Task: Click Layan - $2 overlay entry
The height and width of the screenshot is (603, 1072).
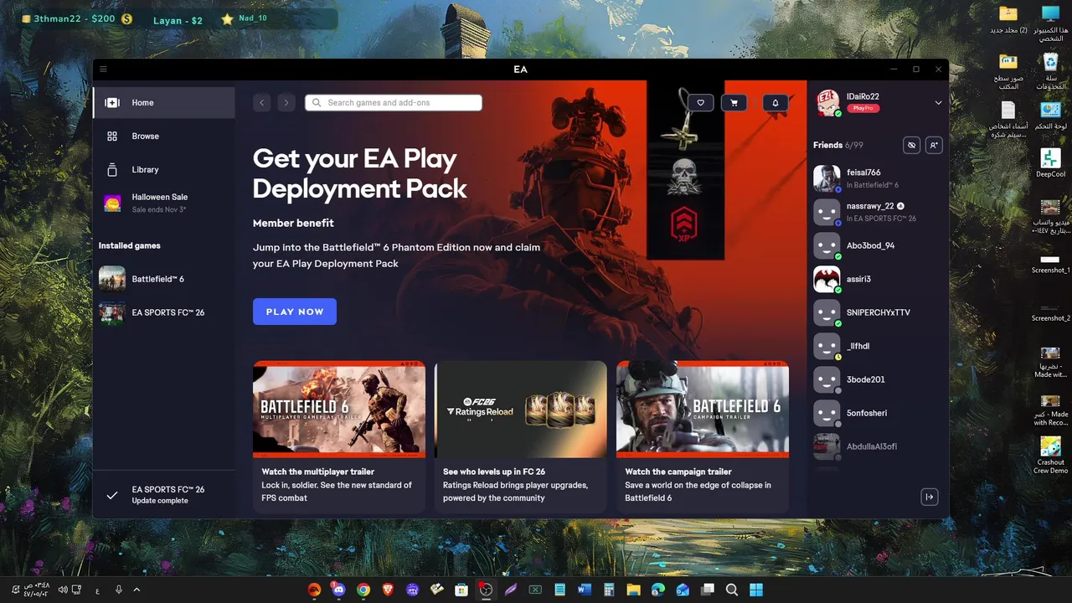Action: click(178, 19)
